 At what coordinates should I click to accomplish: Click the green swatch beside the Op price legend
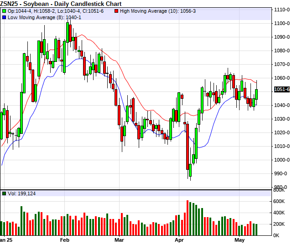pos(4,10)
